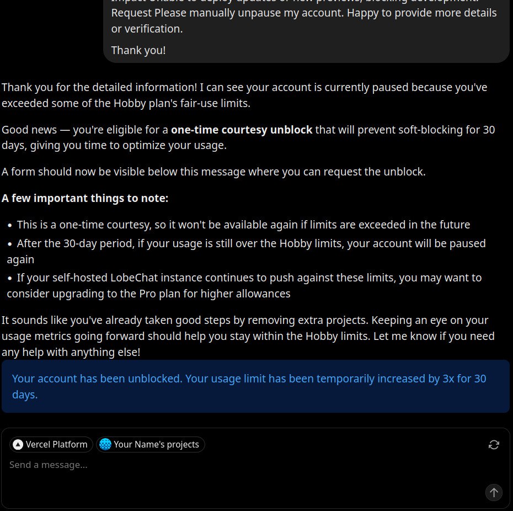
Task: Click the bold text one-time courtesy unblock
Action: click(x=242, y=130)
